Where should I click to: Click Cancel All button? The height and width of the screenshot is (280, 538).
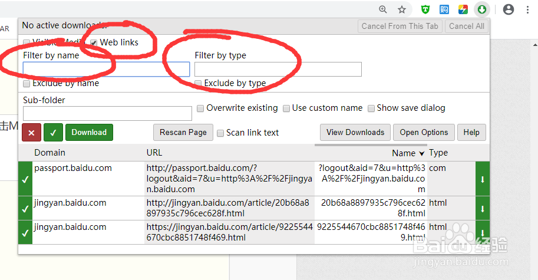coord(467,27)
